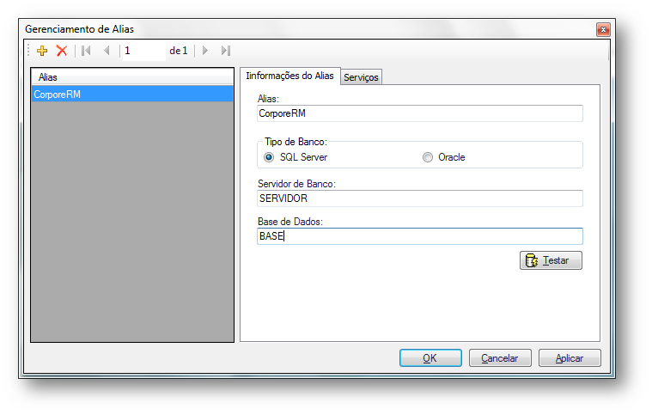Test the connection with Testar button

(551, 260)
